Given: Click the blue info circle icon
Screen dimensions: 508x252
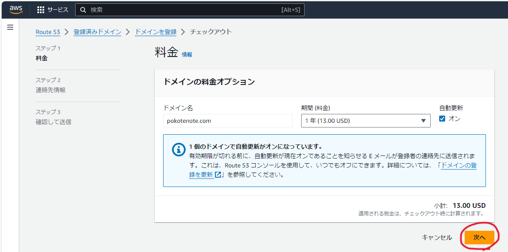Looking at the screenshot, I should pyautogui.click(x=177, y=150).
